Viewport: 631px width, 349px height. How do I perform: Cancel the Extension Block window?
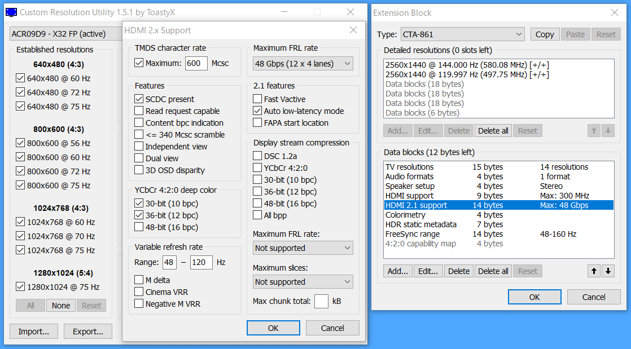(x=594, y=297)
